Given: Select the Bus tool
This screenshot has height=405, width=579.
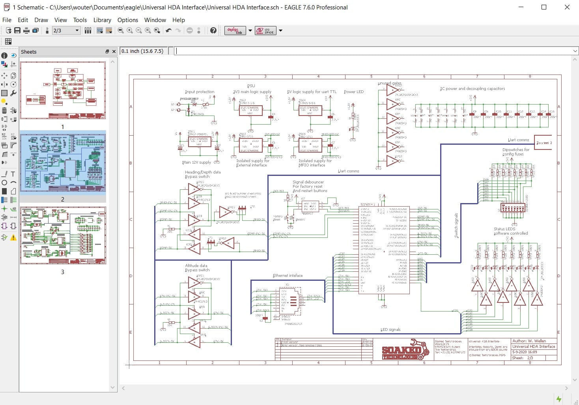Looking at the screenshot, I should point(4,200).
